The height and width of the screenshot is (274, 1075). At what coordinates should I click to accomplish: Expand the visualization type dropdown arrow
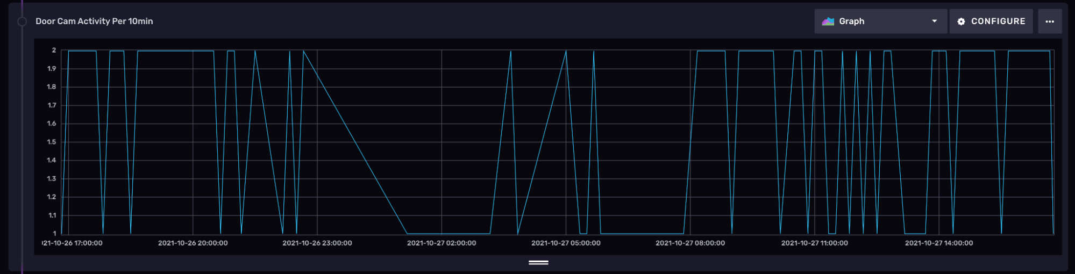pyautogui.click(x=934, y=21)
